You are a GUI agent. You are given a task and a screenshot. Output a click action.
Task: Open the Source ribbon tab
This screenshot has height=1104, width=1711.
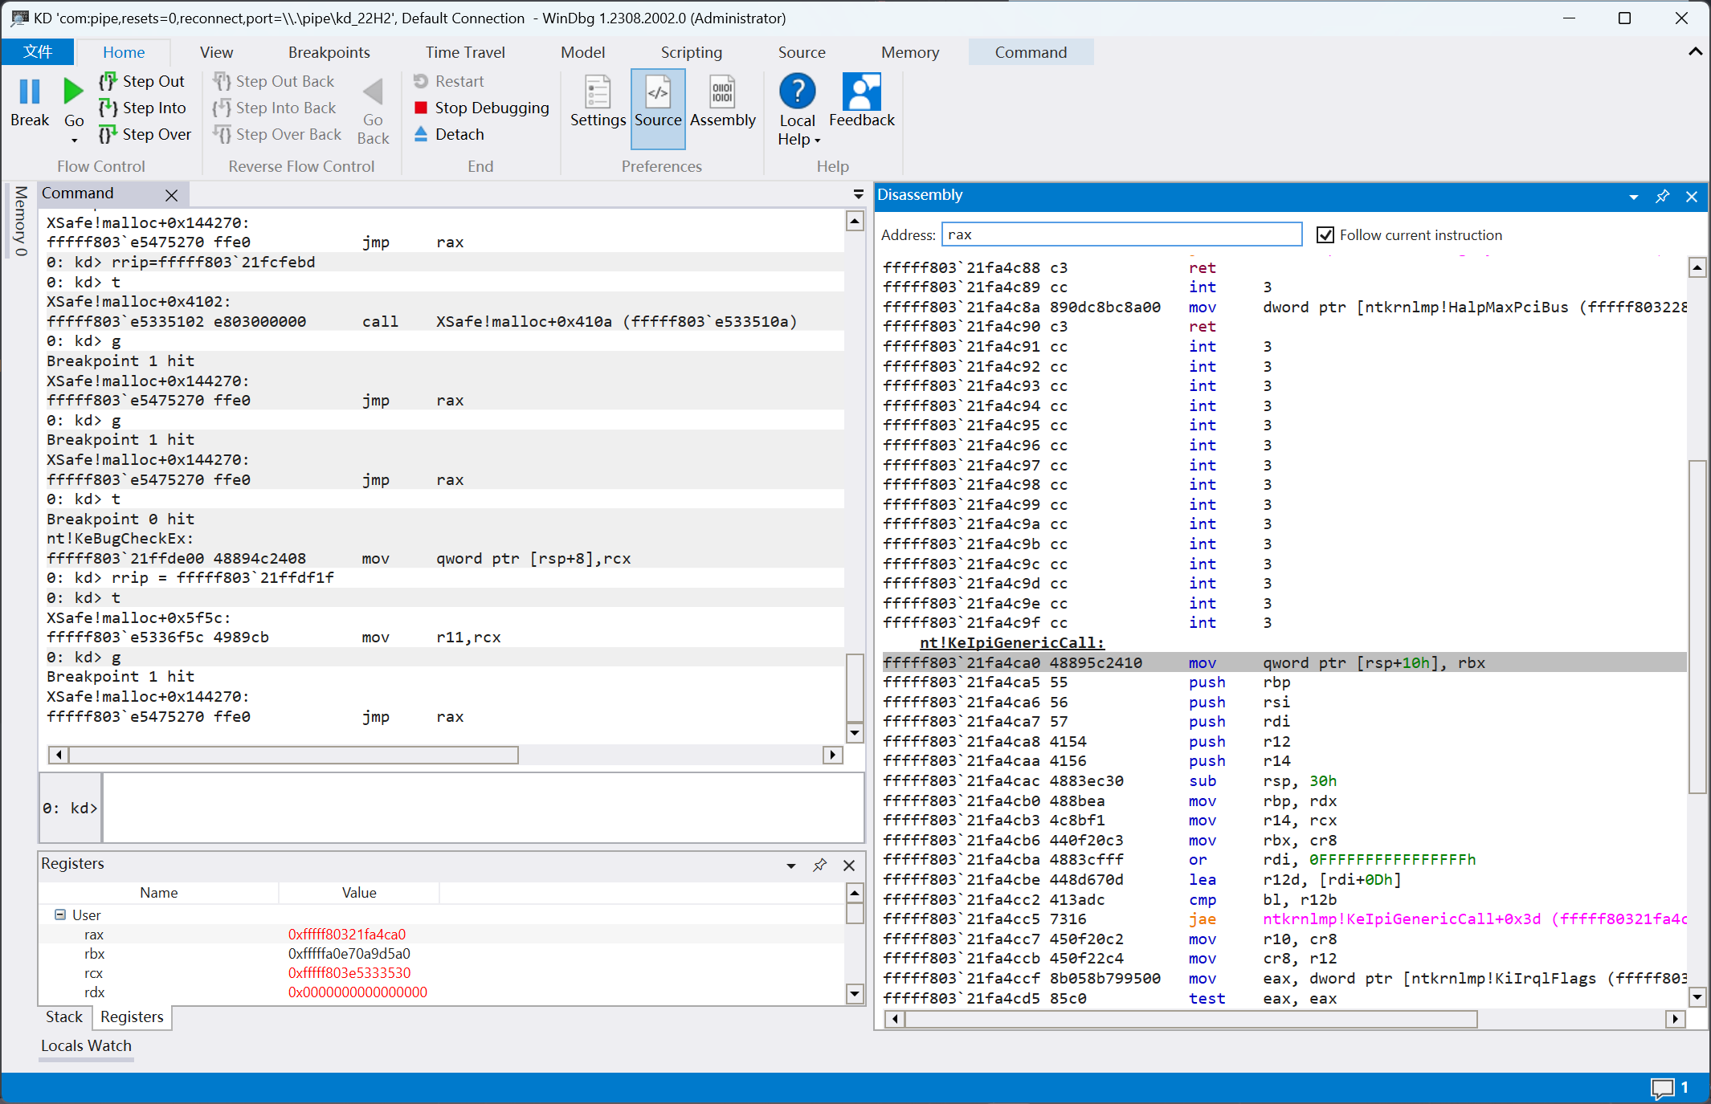801,52
